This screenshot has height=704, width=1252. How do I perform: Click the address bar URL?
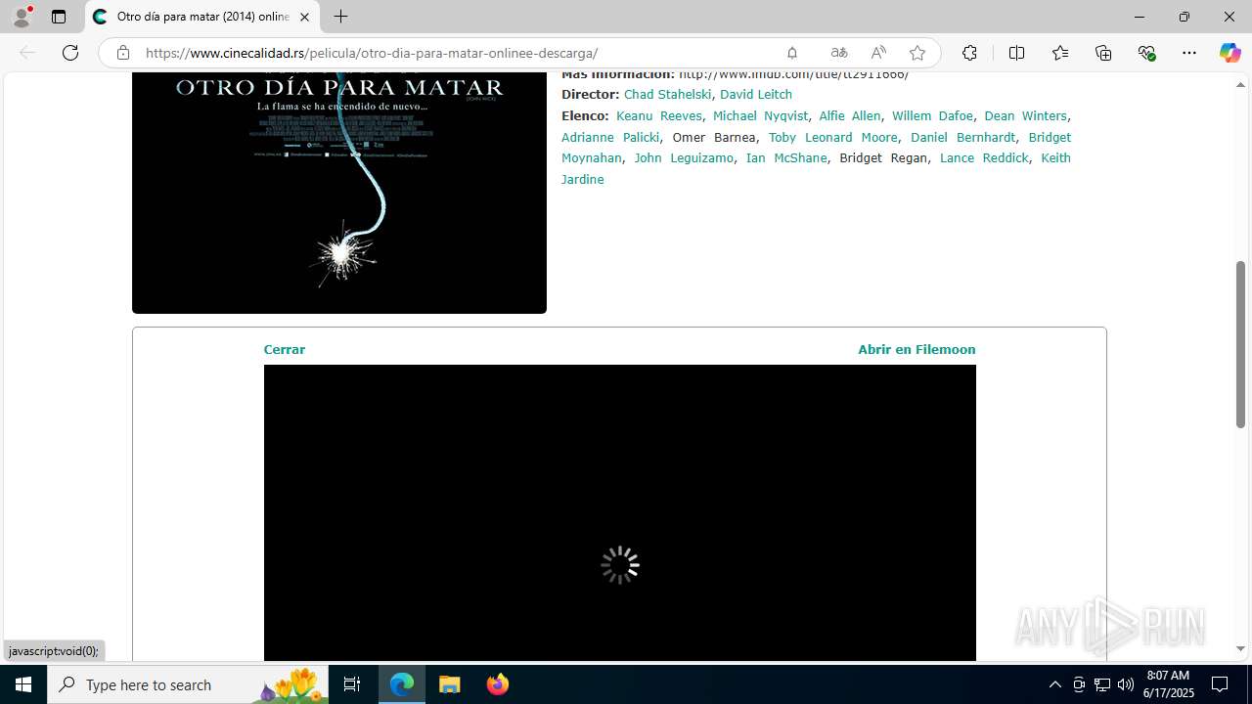point(372,53)
